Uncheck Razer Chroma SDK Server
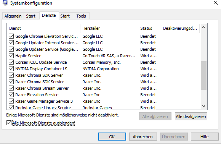 (11, 75)
